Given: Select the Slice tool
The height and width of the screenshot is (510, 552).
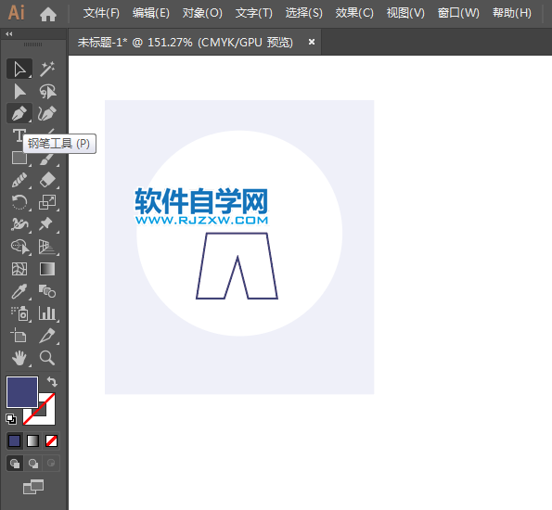Looking at the screenshot, I should coord(47,336).
